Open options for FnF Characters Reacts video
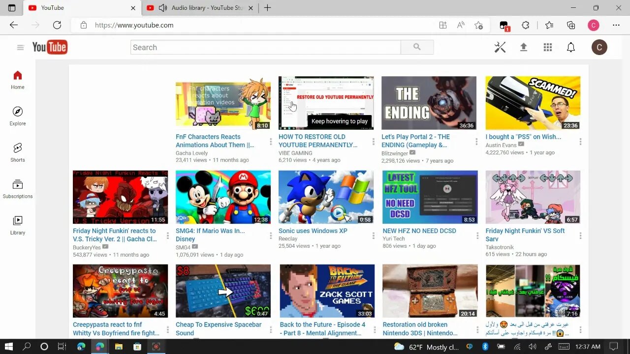 270,142
